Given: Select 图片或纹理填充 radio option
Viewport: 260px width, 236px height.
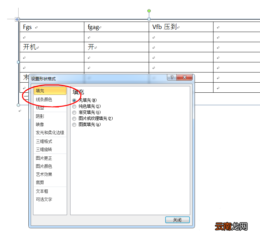Looking at the screenshot, I should pyautogui.click(x=74, y=119).
